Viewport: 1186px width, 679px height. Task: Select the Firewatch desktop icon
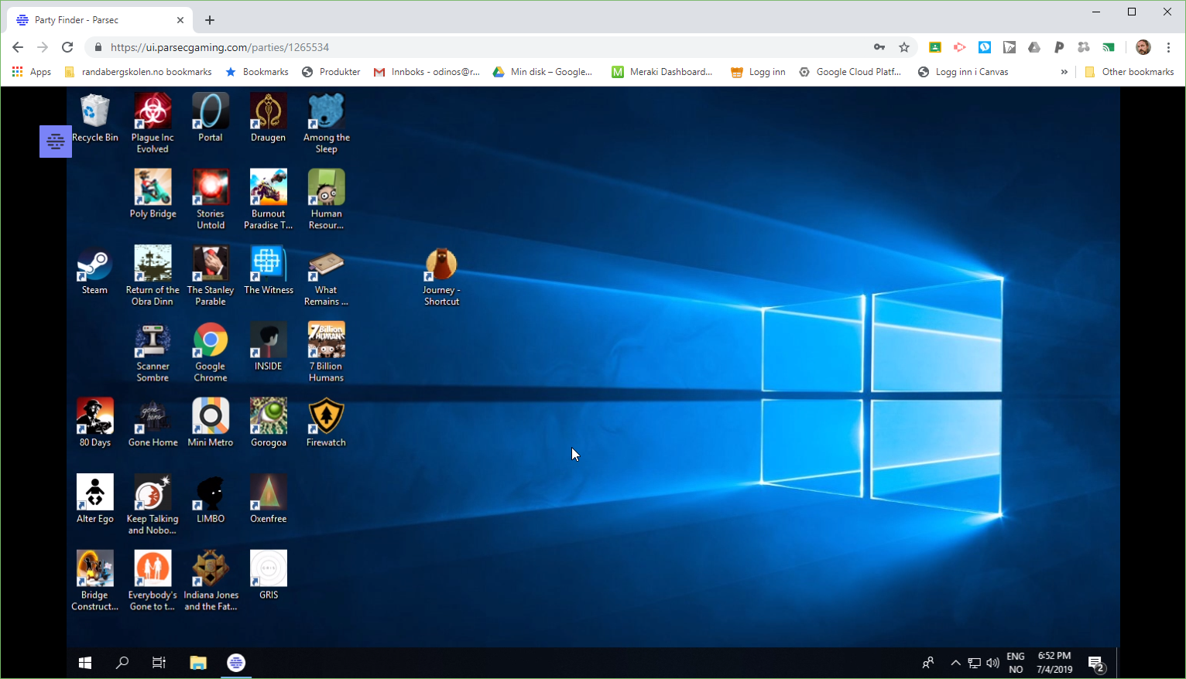pyautogui.click(x=326, y=423)
